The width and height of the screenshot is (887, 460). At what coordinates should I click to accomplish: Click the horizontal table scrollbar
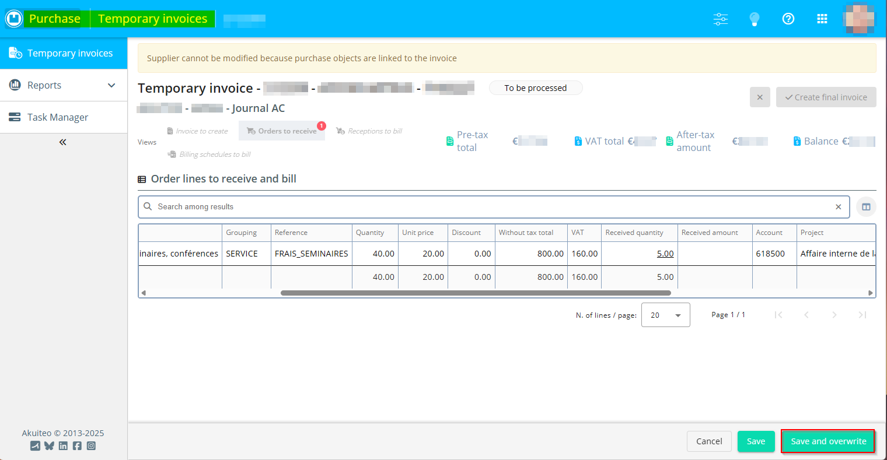tap(476, 293)
